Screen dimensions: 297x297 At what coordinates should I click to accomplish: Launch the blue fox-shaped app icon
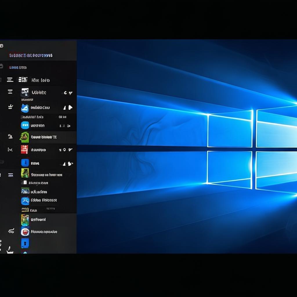[x=25, y=108]
